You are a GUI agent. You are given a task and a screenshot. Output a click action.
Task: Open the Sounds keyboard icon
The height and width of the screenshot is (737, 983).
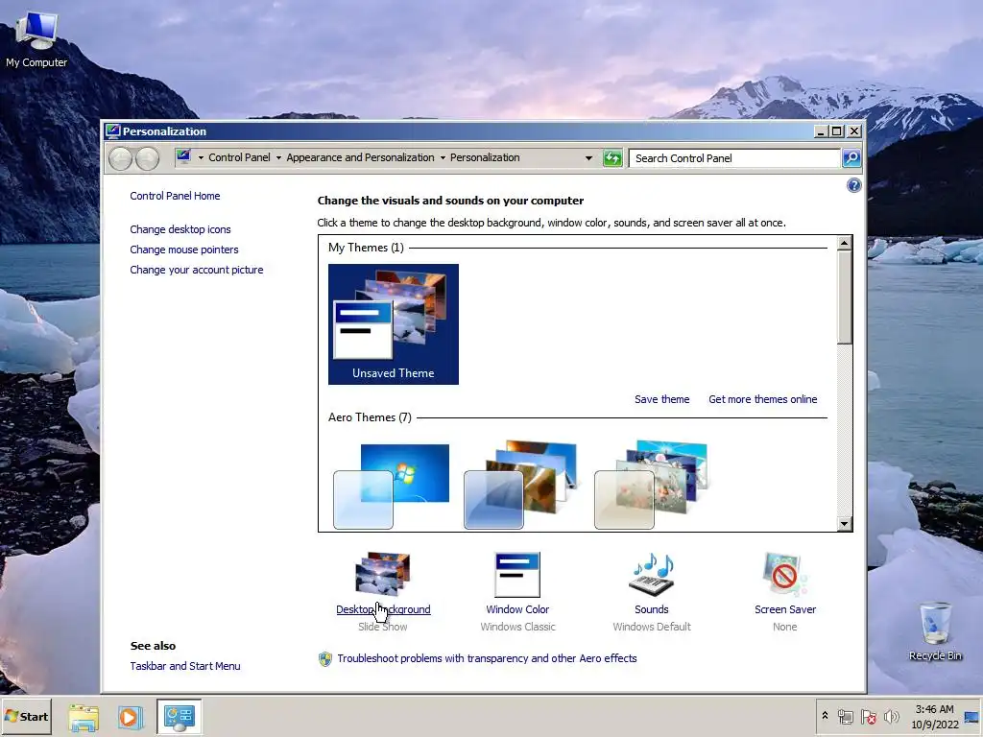[652, 574]
